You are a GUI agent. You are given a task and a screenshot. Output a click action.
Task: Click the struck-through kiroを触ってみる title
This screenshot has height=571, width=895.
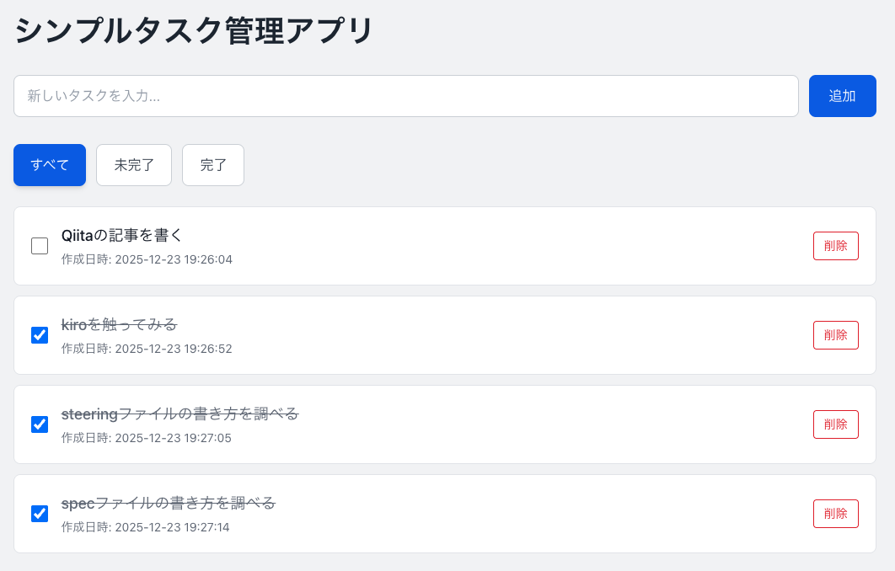click(x=119, y=324)
